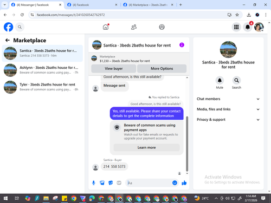
Task: Click the address bar URL
Action: pyautogui.click(x=70, y=15)
